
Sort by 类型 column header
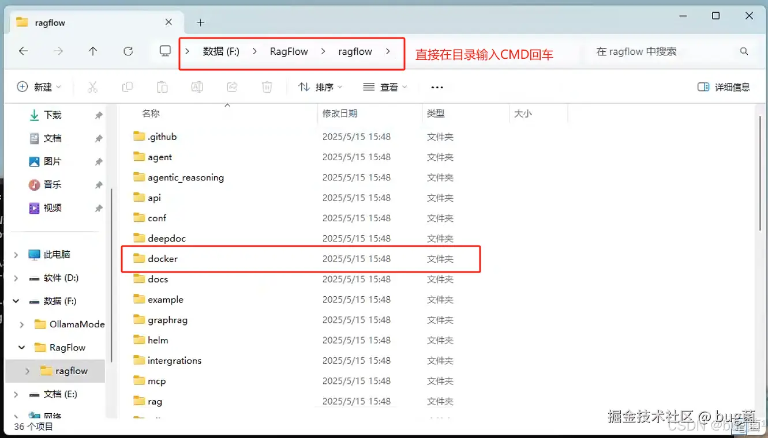pyautogui.click(x=436, y=114)
